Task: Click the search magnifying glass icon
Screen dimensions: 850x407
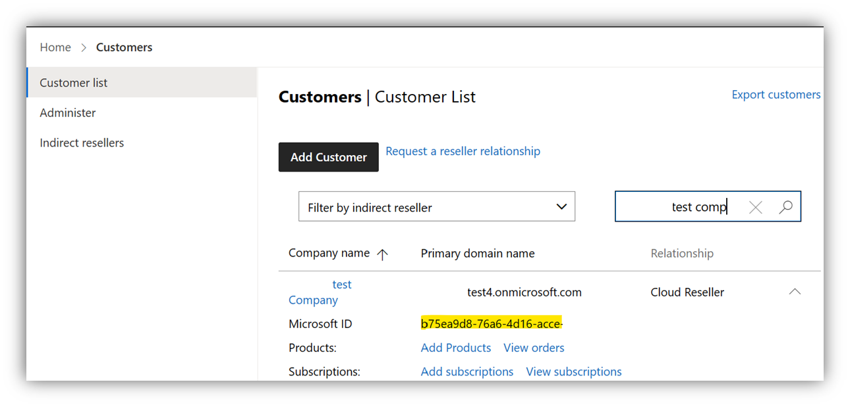Action: coord(786,206)
